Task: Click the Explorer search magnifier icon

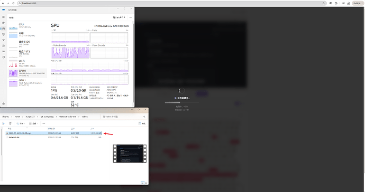Action: (x=144, y=117)
